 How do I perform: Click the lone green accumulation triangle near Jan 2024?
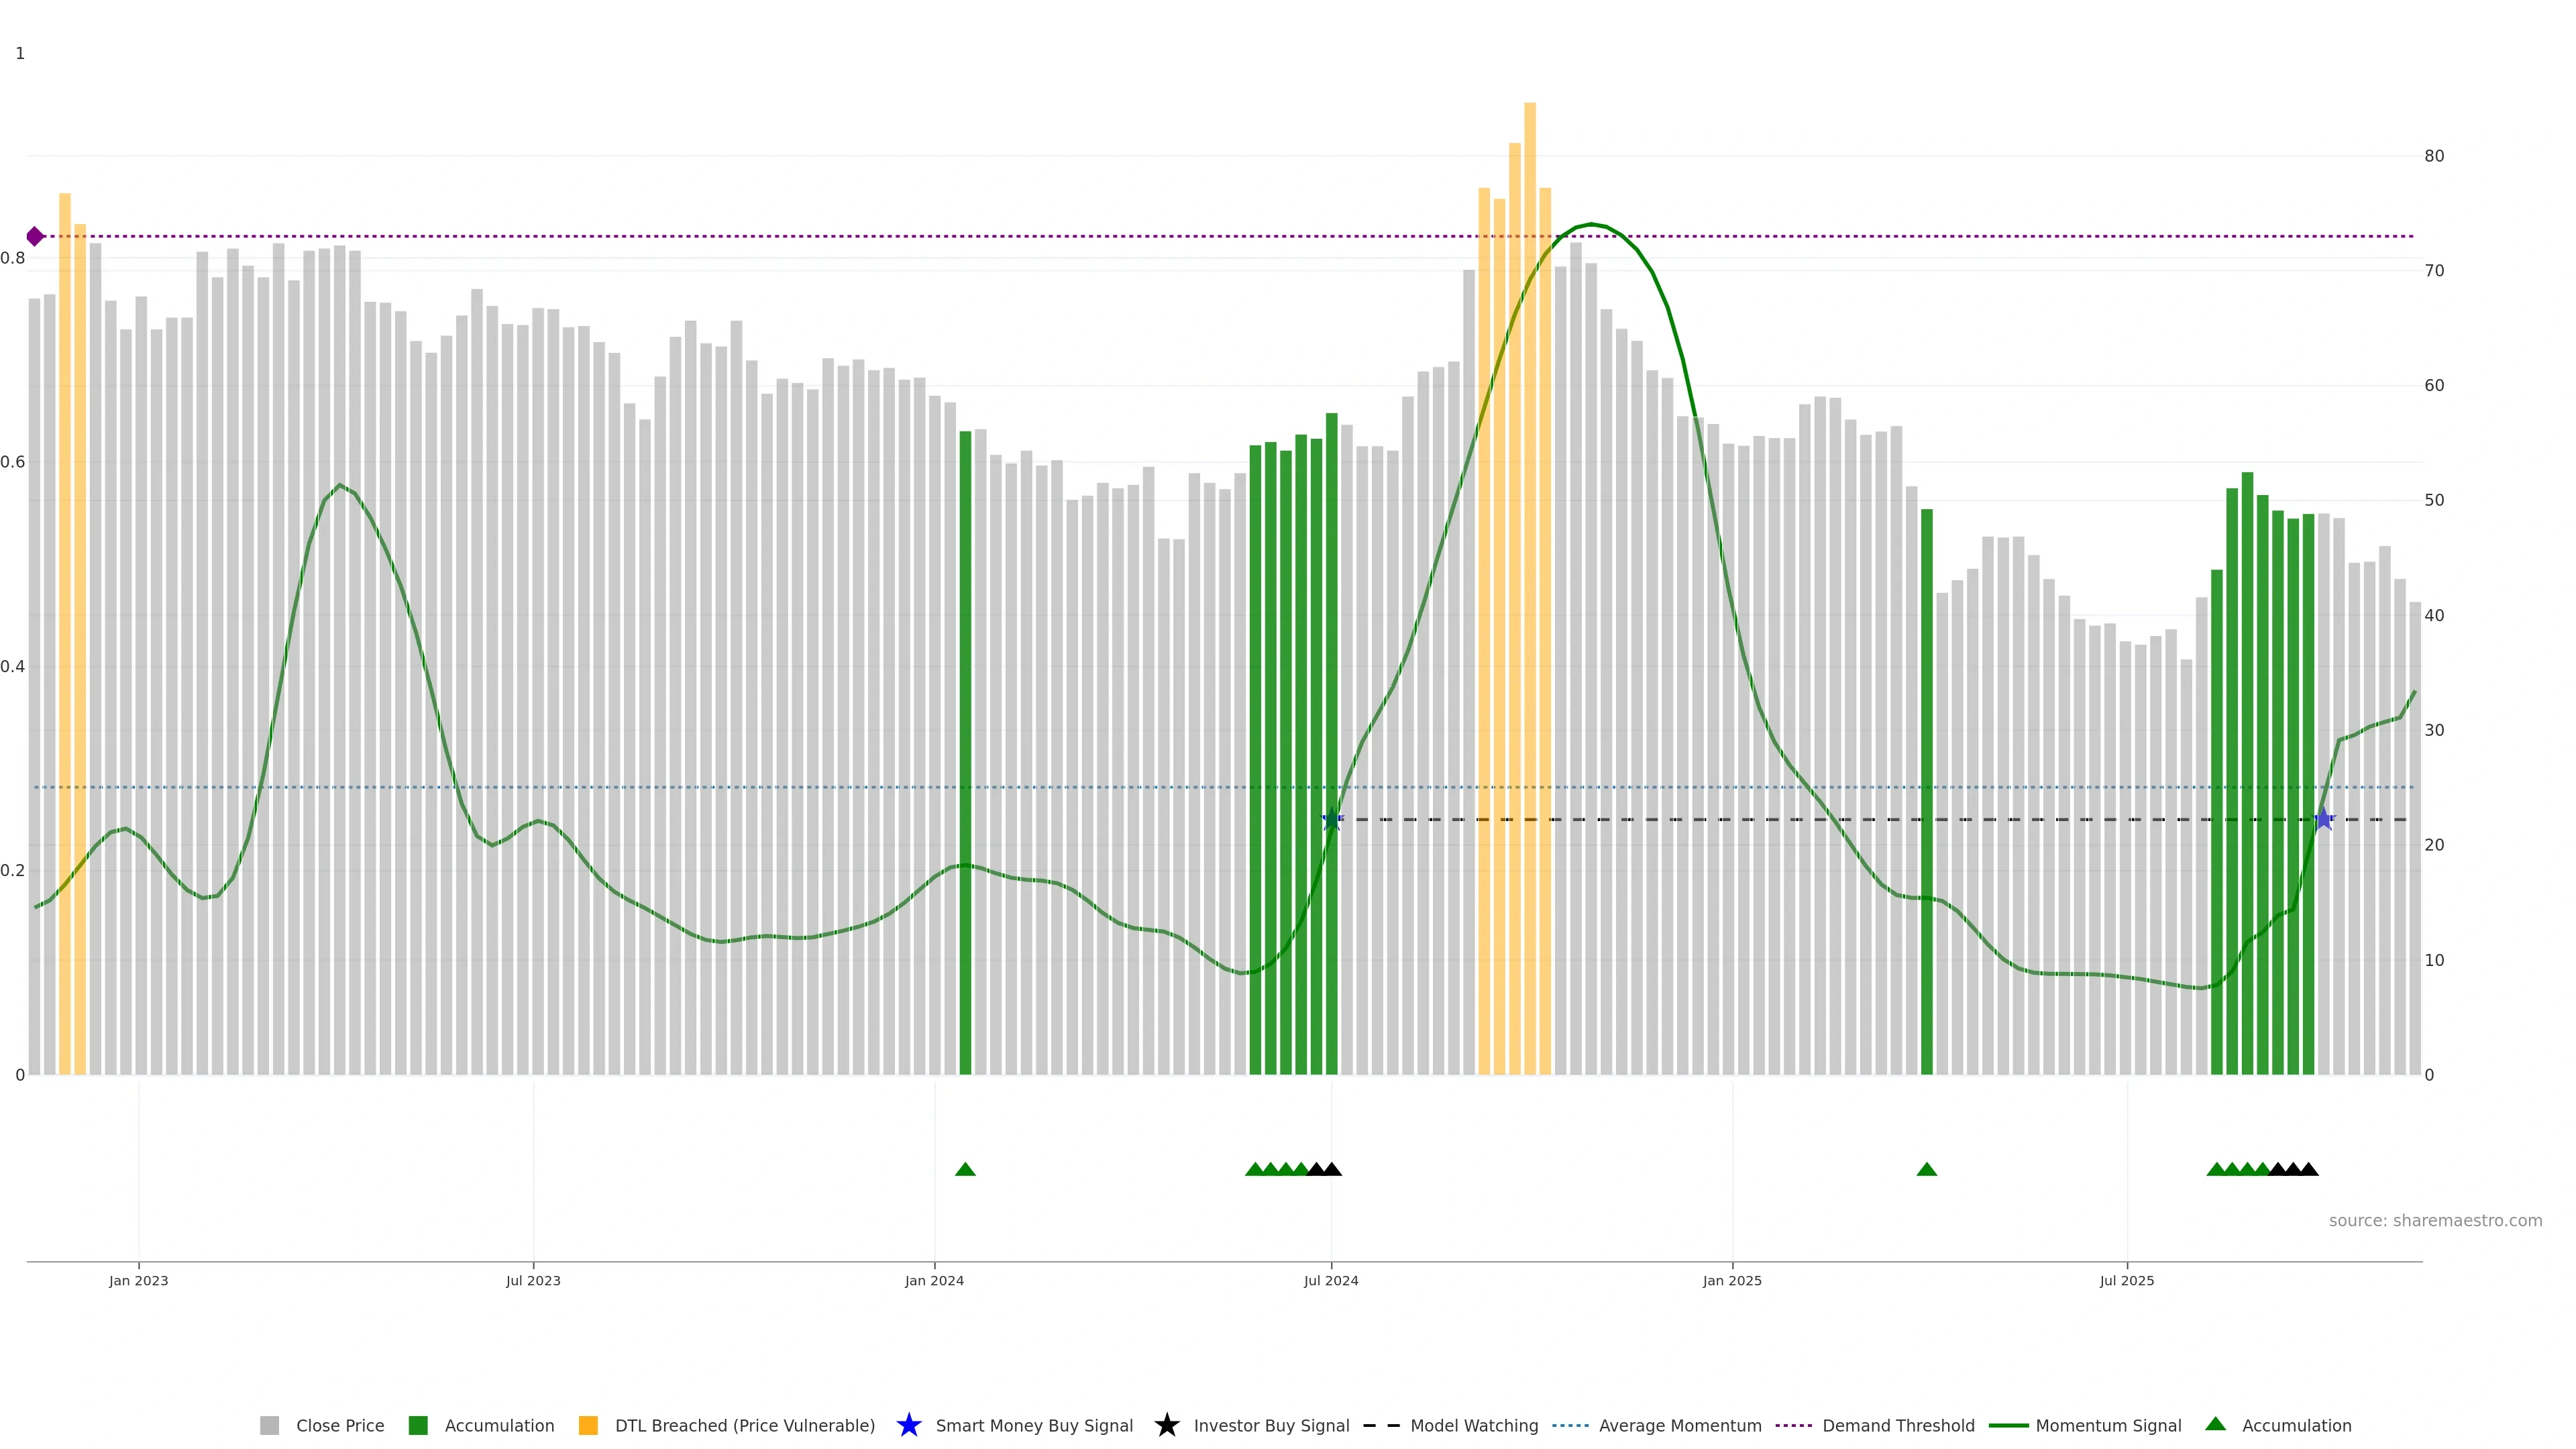click(965, 1170)
